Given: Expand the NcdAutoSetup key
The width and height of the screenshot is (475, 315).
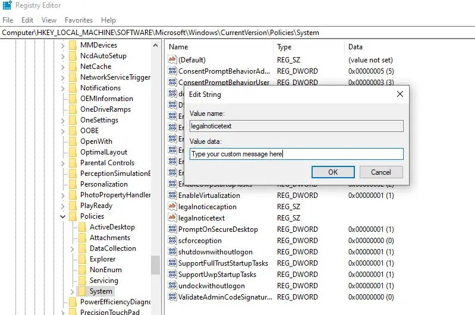Looking at the screenshot, I should pos(62,56).
